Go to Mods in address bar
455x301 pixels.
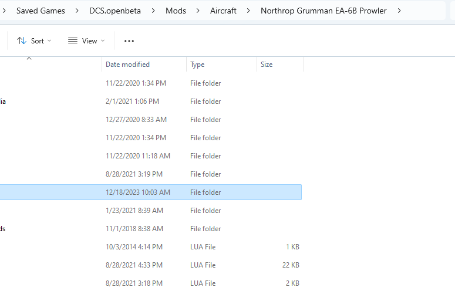176,11
